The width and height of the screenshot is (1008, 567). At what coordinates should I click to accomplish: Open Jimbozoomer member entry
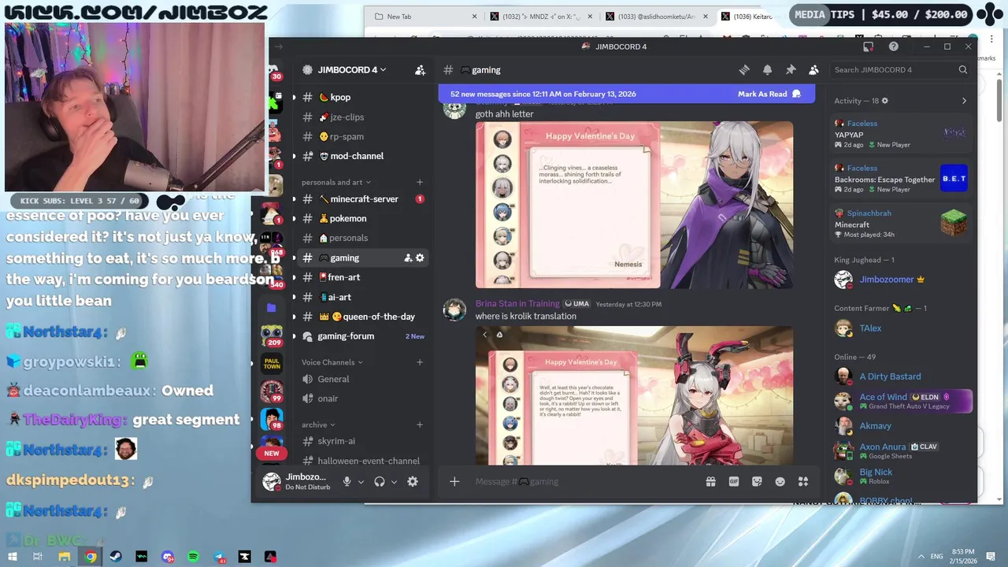click(x=902, y=280)
